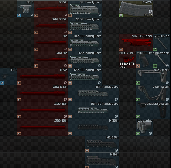Screen dimensions: 171x168
Task: Click the .300 6.75in barrel
Action: click(x=51, y=25)
